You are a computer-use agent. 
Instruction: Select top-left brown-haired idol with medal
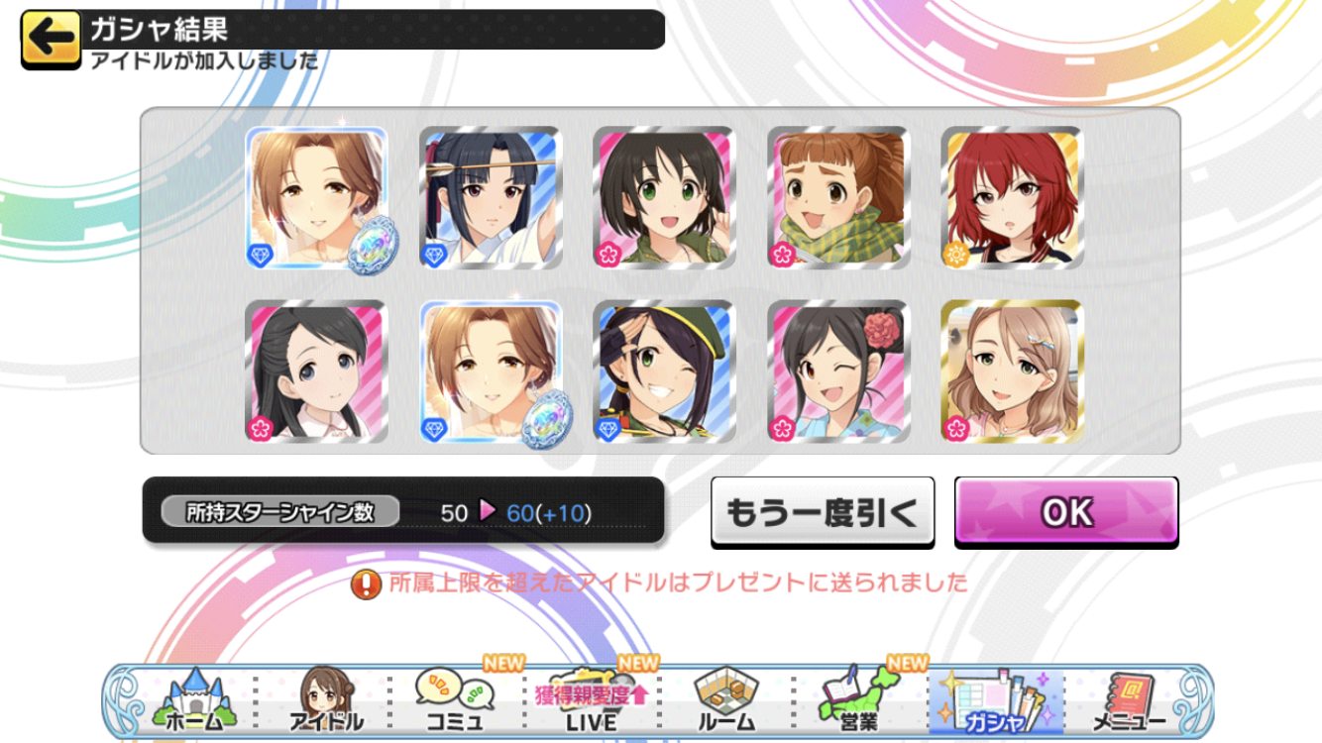(316, 198)
